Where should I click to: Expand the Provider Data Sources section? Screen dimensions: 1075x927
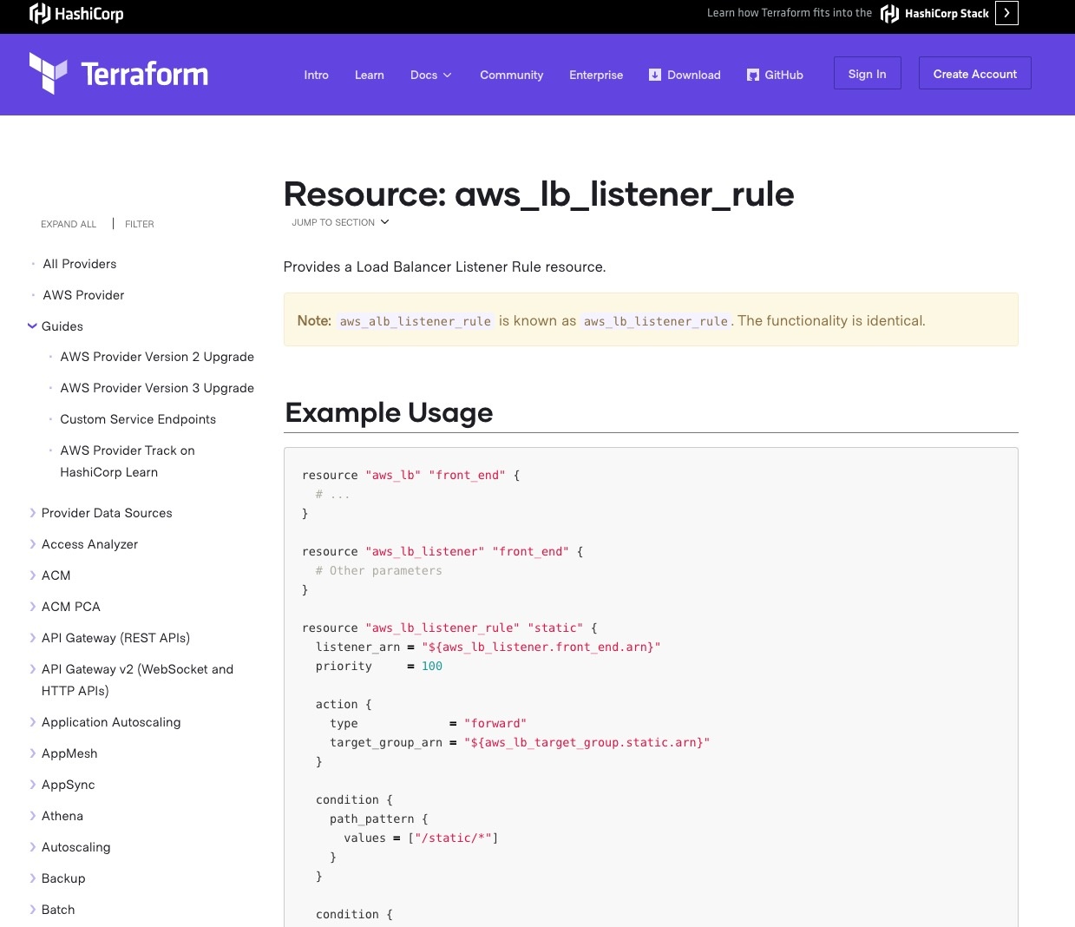point(33,513)
